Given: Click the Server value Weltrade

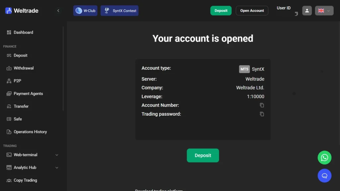Looking at the screenshot, I should [x=255, y=79].
